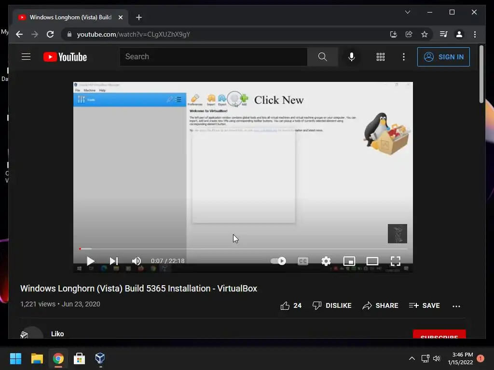Screen dimensions: 494x370
Task: Subscribe to the channel
Action: (439, 334)
